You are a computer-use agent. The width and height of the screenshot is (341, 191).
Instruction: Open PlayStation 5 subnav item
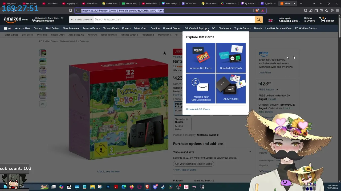[x=148, y=35]
